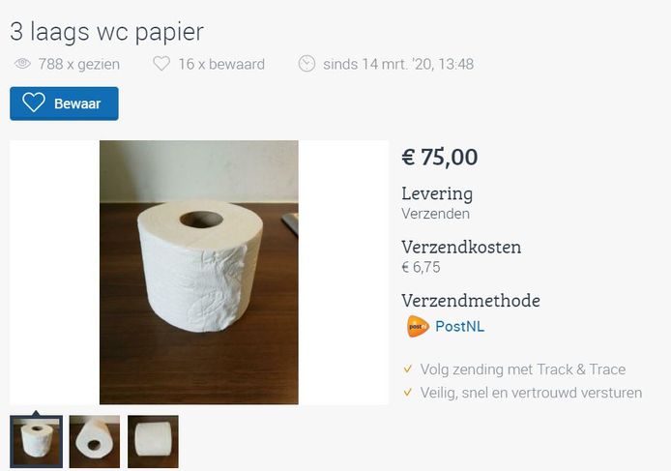Click the heart icon inside the Bewaar button
The height and width of the screenshot is (471, 671).
pyautogui.click(x=34, y=103)
